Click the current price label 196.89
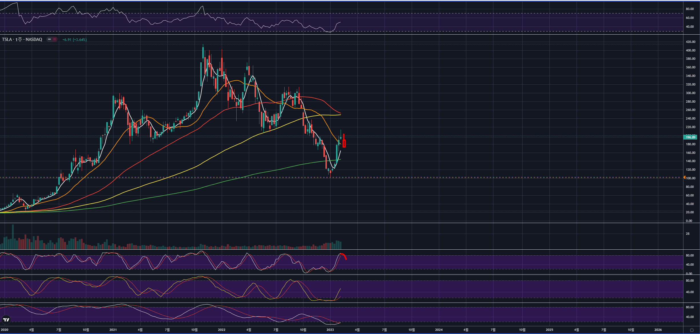This screenshot has height=334, width=700. (690, 137)
